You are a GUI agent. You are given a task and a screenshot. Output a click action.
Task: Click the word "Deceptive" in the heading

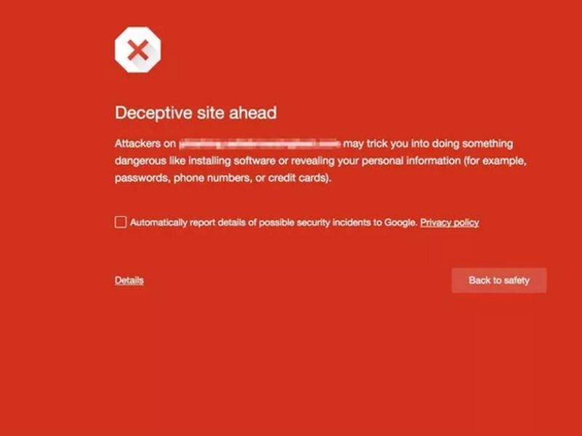click(x=154, y=113)
